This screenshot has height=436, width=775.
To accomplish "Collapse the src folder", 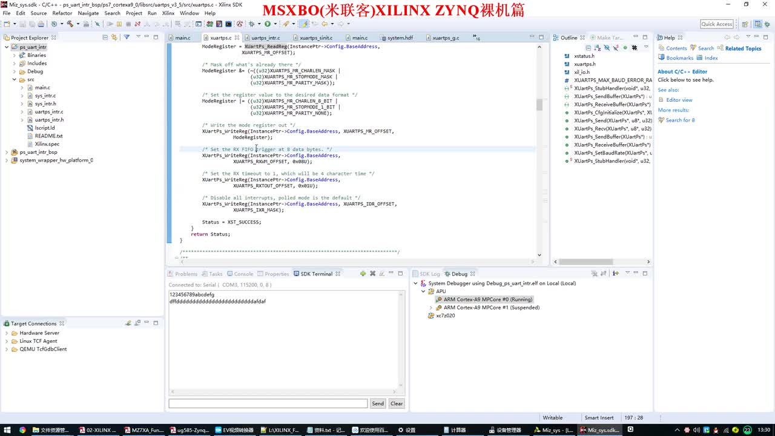I will (15, 79).
